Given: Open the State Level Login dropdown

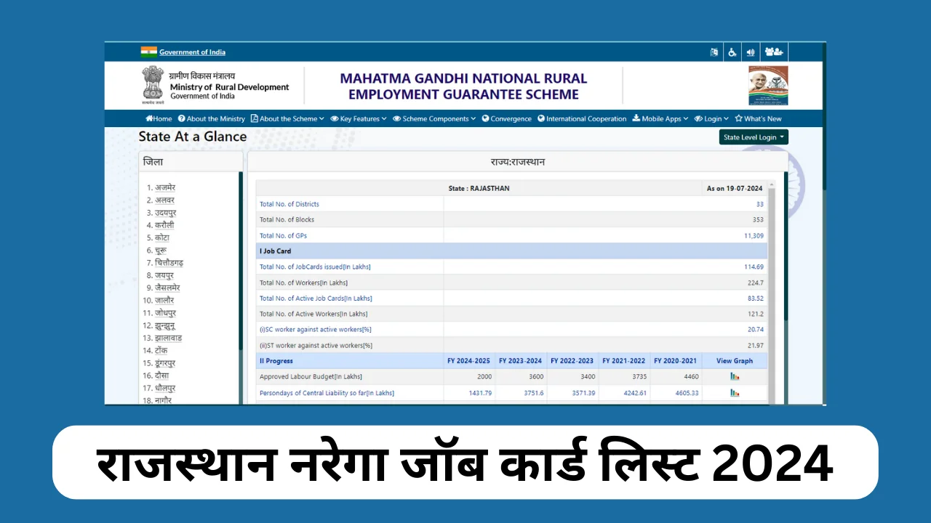Looking at the screenshot, I should point(754,137).
